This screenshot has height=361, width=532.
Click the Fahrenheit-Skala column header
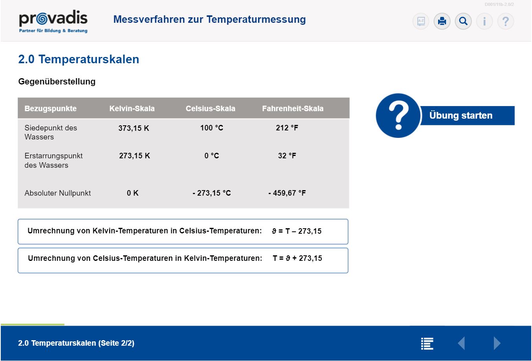pos(293,108)
